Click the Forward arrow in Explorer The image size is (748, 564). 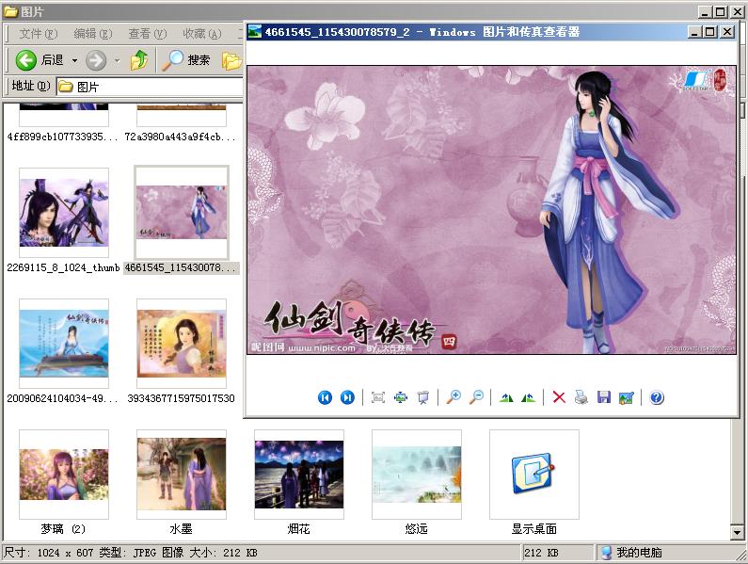click(96, 60)
